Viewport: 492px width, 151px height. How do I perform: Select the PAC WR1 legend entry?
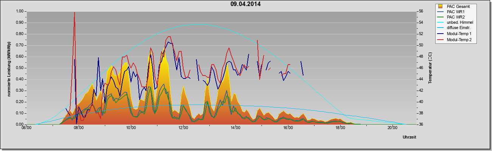(x=455, y=12)
